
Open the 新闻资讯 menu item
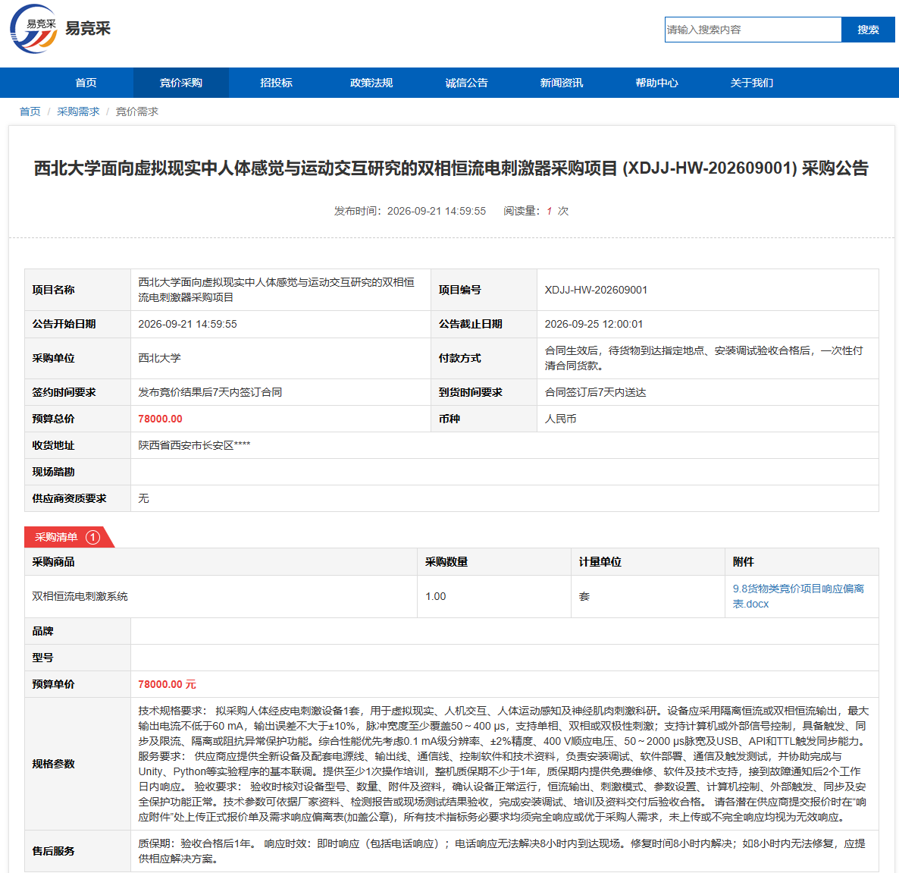[562, 83]
